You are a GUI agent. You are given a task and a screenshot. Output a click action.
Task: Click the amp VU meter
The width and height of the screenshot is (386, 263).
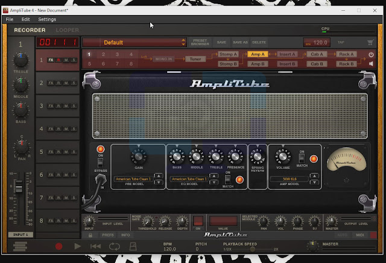click(346, 159)
